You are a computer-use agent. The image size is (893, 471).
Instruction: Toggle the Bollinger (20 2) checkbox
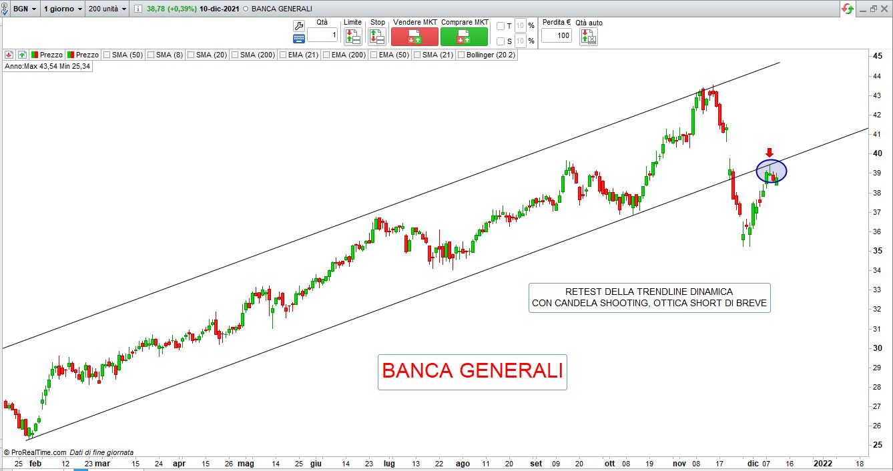[461, 55]
